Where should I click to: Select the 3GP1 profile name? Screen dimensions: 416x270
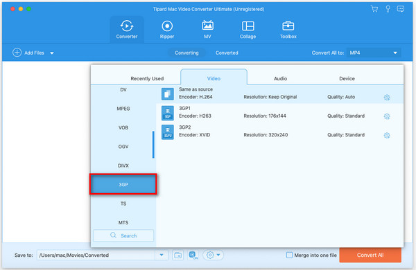click(x=184, y=108)
